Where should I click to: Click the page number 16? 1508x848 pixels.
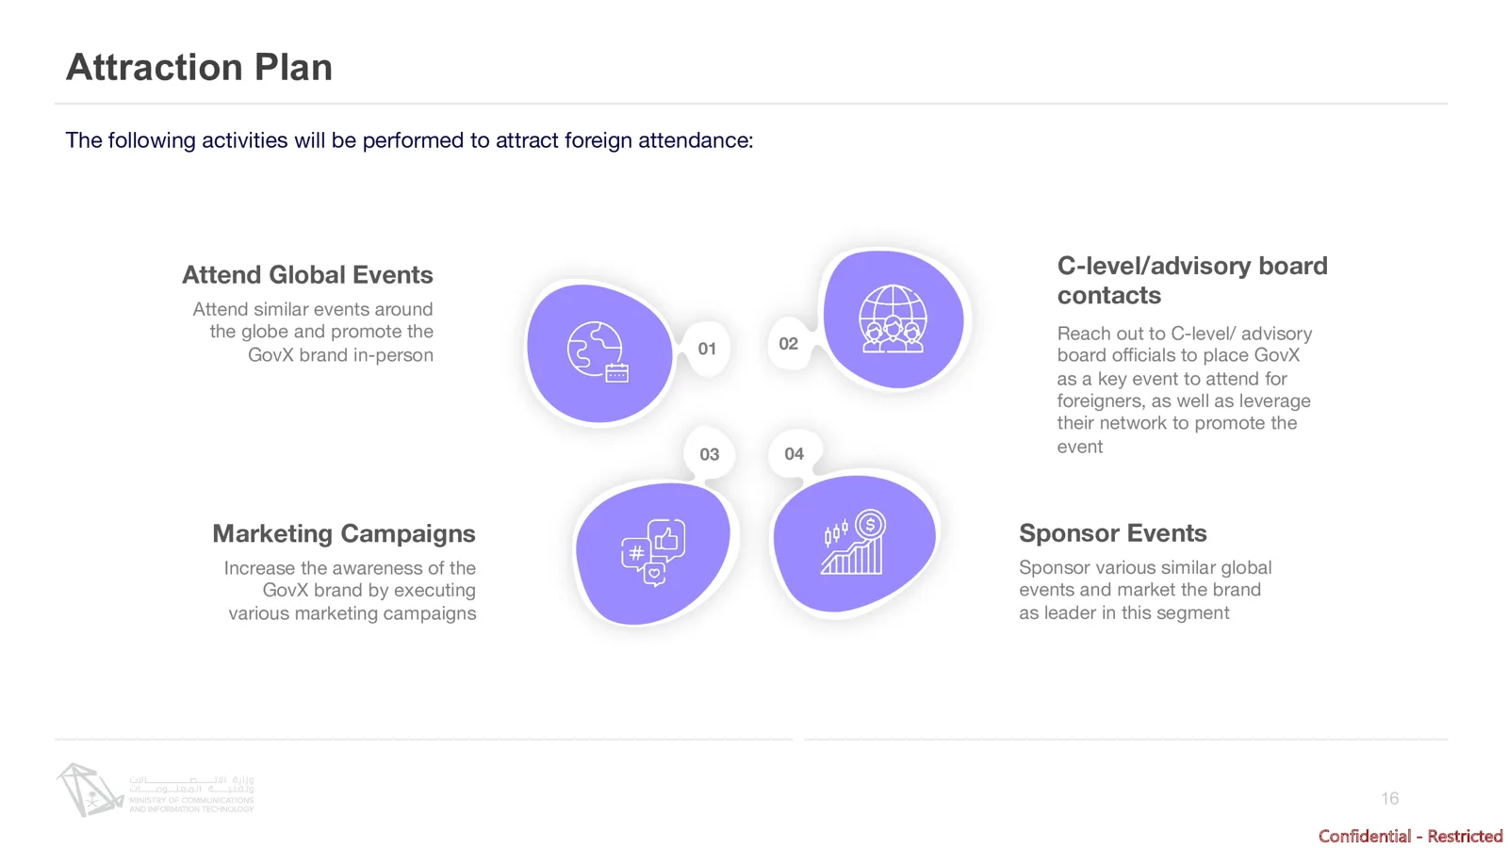(1390, 798)
